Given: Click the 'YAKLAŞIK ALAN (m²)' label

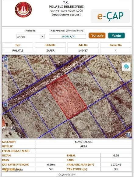Looking at the screenshot, I should [80, 165].
